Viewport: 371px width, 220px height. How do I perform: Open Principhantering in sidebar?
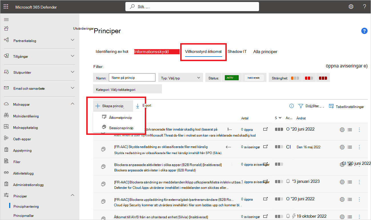click(x=26, y=206)
